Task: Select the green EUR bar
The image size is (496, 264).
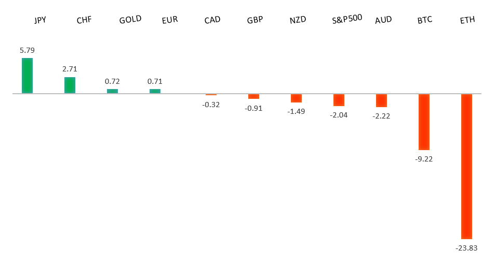Action: 155,91
